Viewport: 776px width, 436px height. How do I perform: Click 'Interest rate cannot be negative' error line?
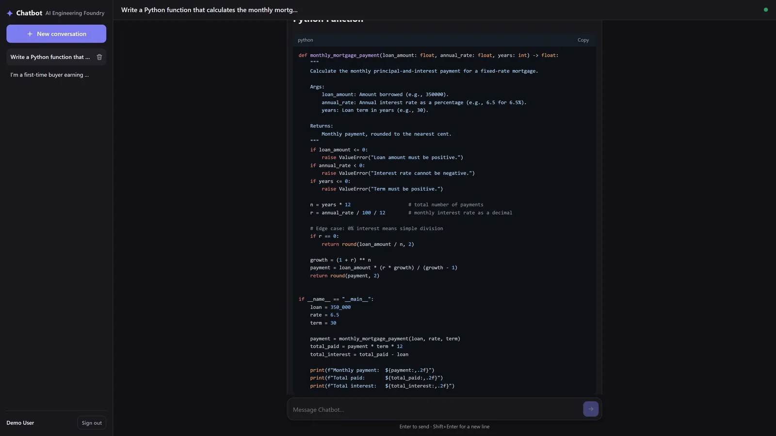[x=398, y=173]
